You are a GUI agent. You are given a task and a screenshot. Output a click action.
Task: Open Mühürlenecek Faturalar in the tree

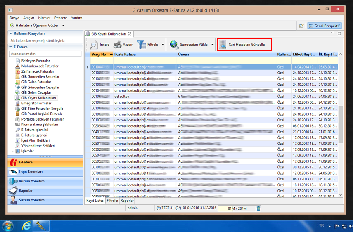tap(40, 66)
